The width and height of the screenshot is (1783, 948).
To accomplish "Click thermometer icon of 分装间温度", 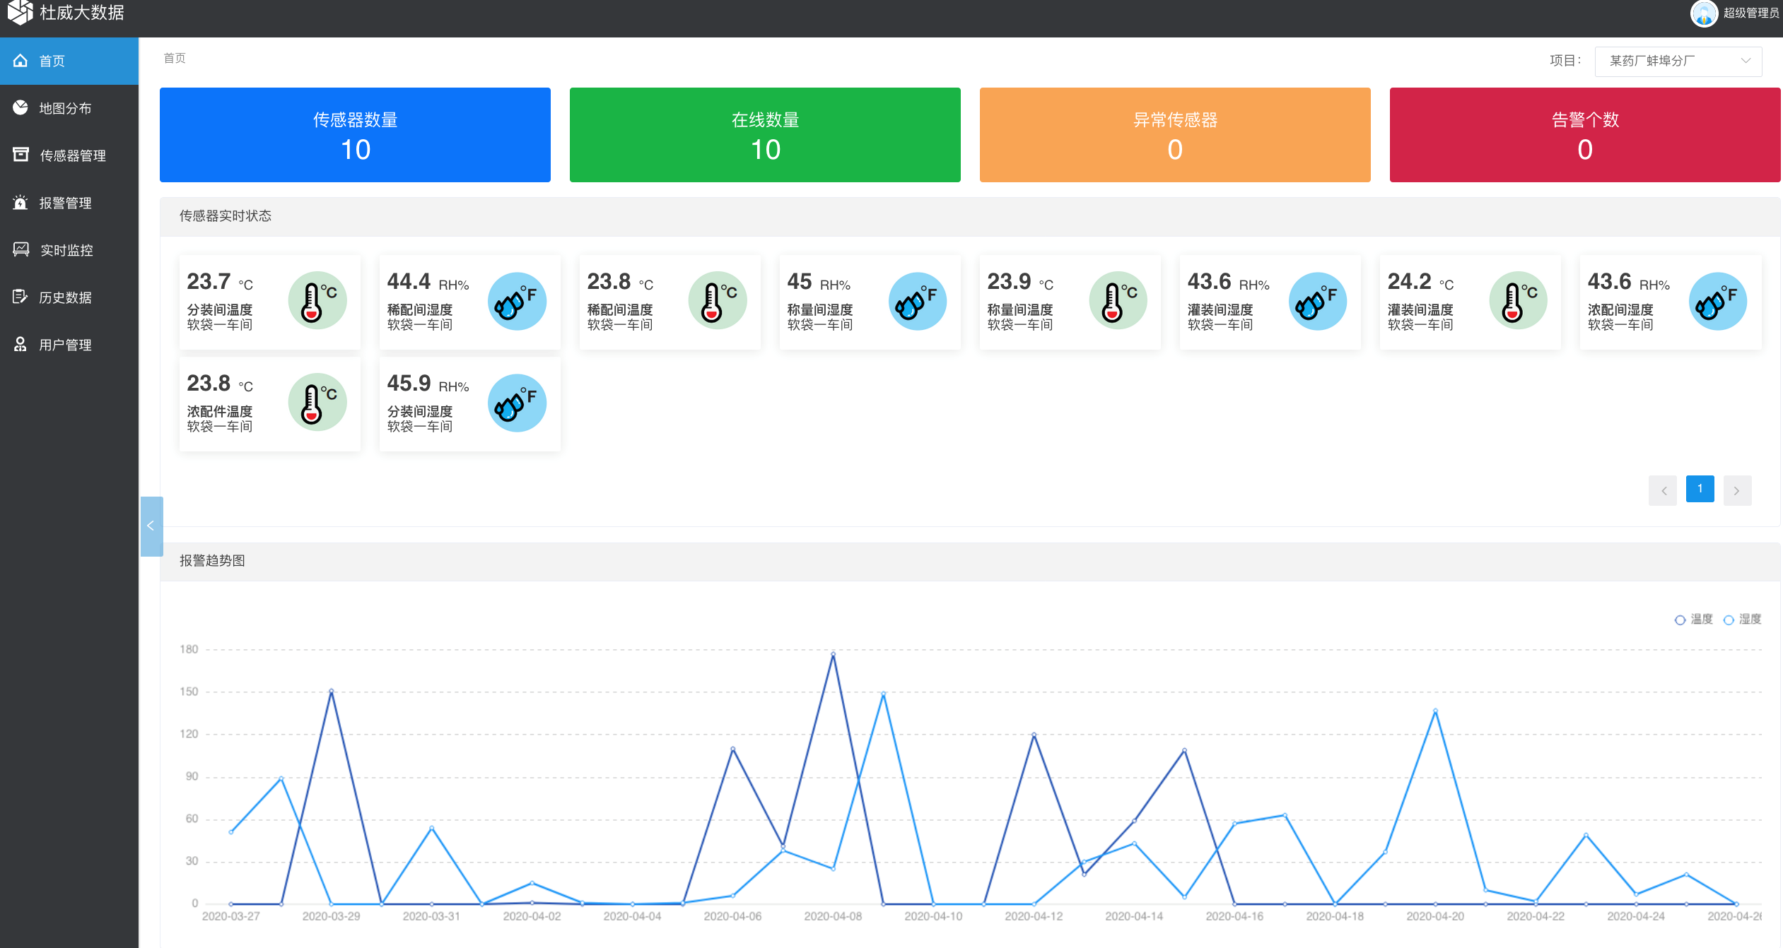I will point(317,301).
